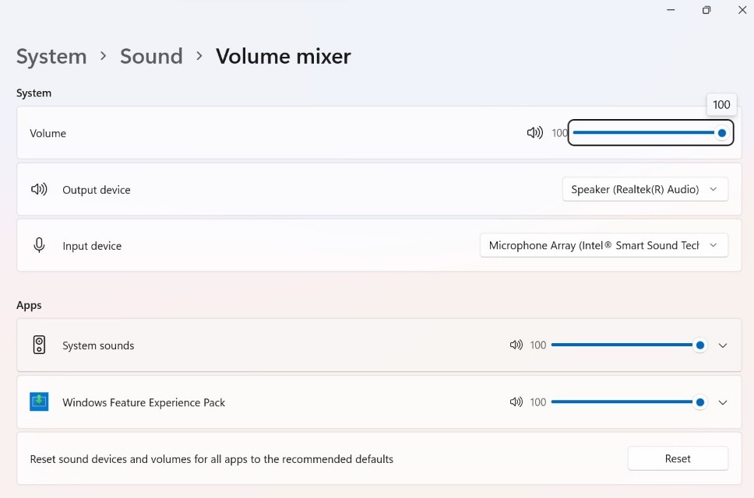
Task: Mute the System sounds speaker icon
Action: coord(516,345)
